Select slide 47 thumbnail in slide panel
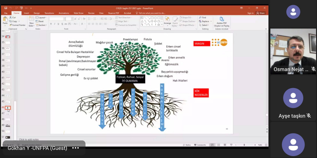This screenshot has width=317, height=158. pyautogui.click(x=8, y=114)
